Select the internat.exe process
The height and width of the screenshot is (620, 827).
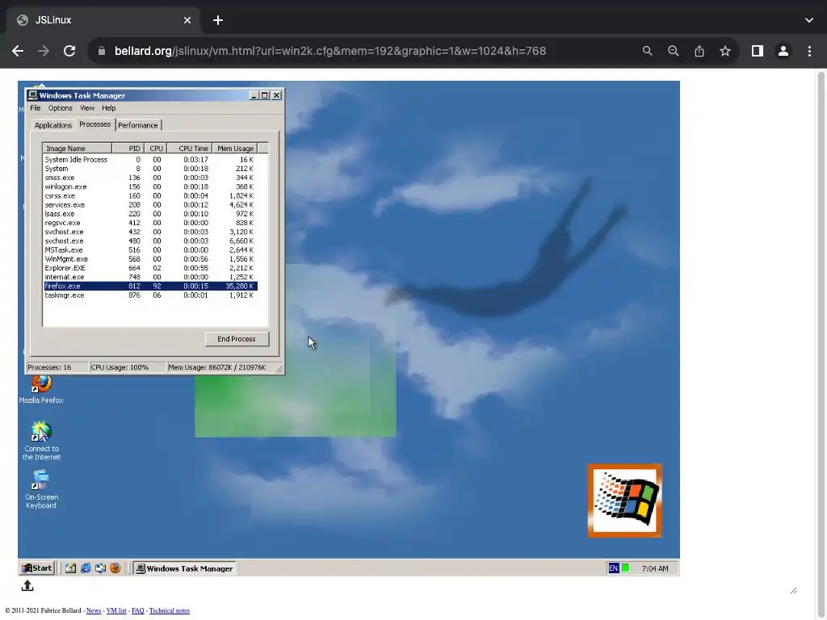click(150, 277)
